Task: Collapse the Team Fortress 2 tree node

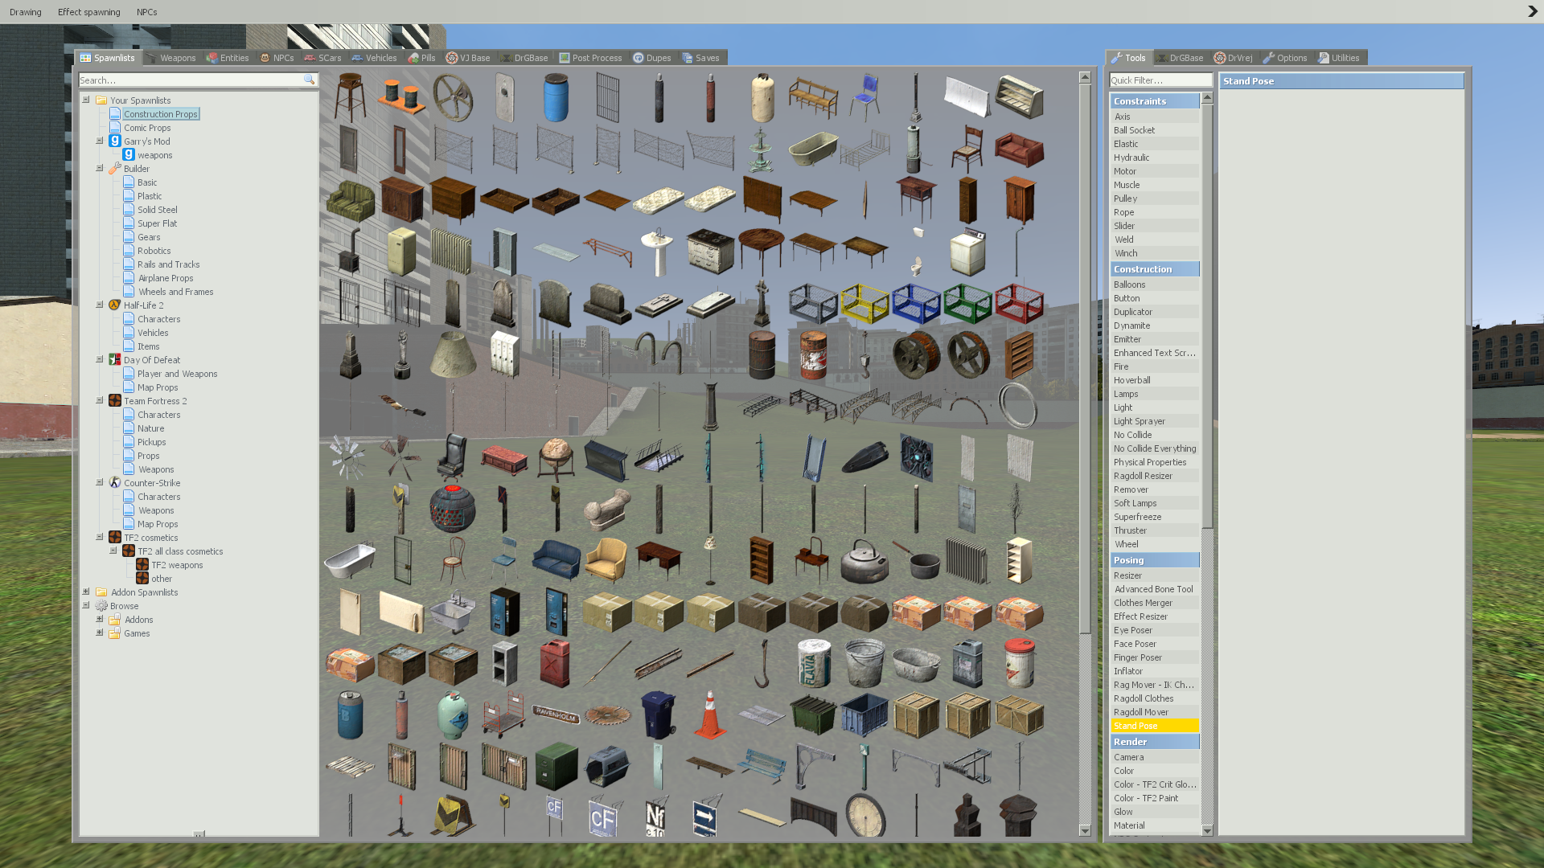Action: click(x=100, y=400)
